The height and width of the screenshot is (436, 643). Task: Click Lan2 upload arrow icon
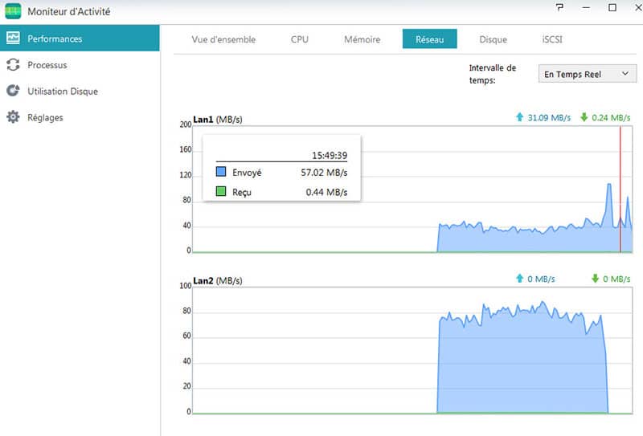click(519, 279)
